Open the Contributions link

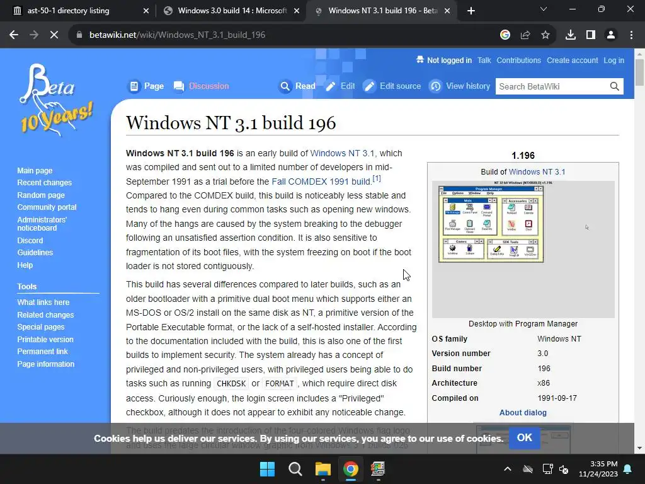519,60
